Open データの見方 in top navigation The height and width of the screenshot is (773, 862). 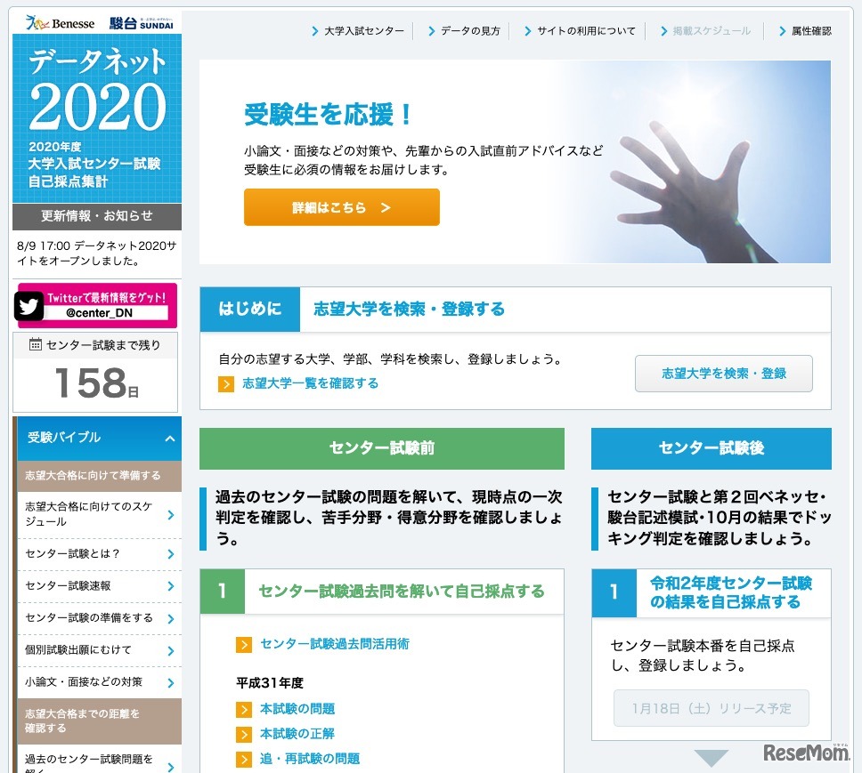click(x=472, y=29)
